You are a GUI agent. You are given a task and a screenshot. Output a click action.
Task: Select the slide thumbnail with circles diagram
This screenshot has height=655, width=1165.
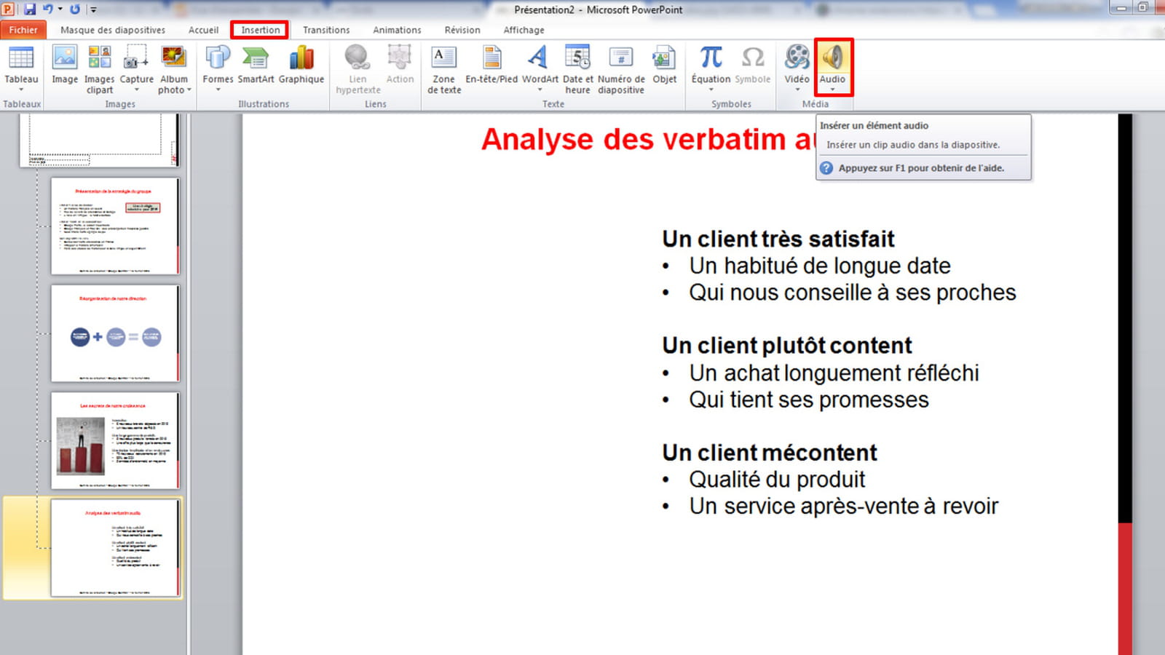(x=114, y=333)
